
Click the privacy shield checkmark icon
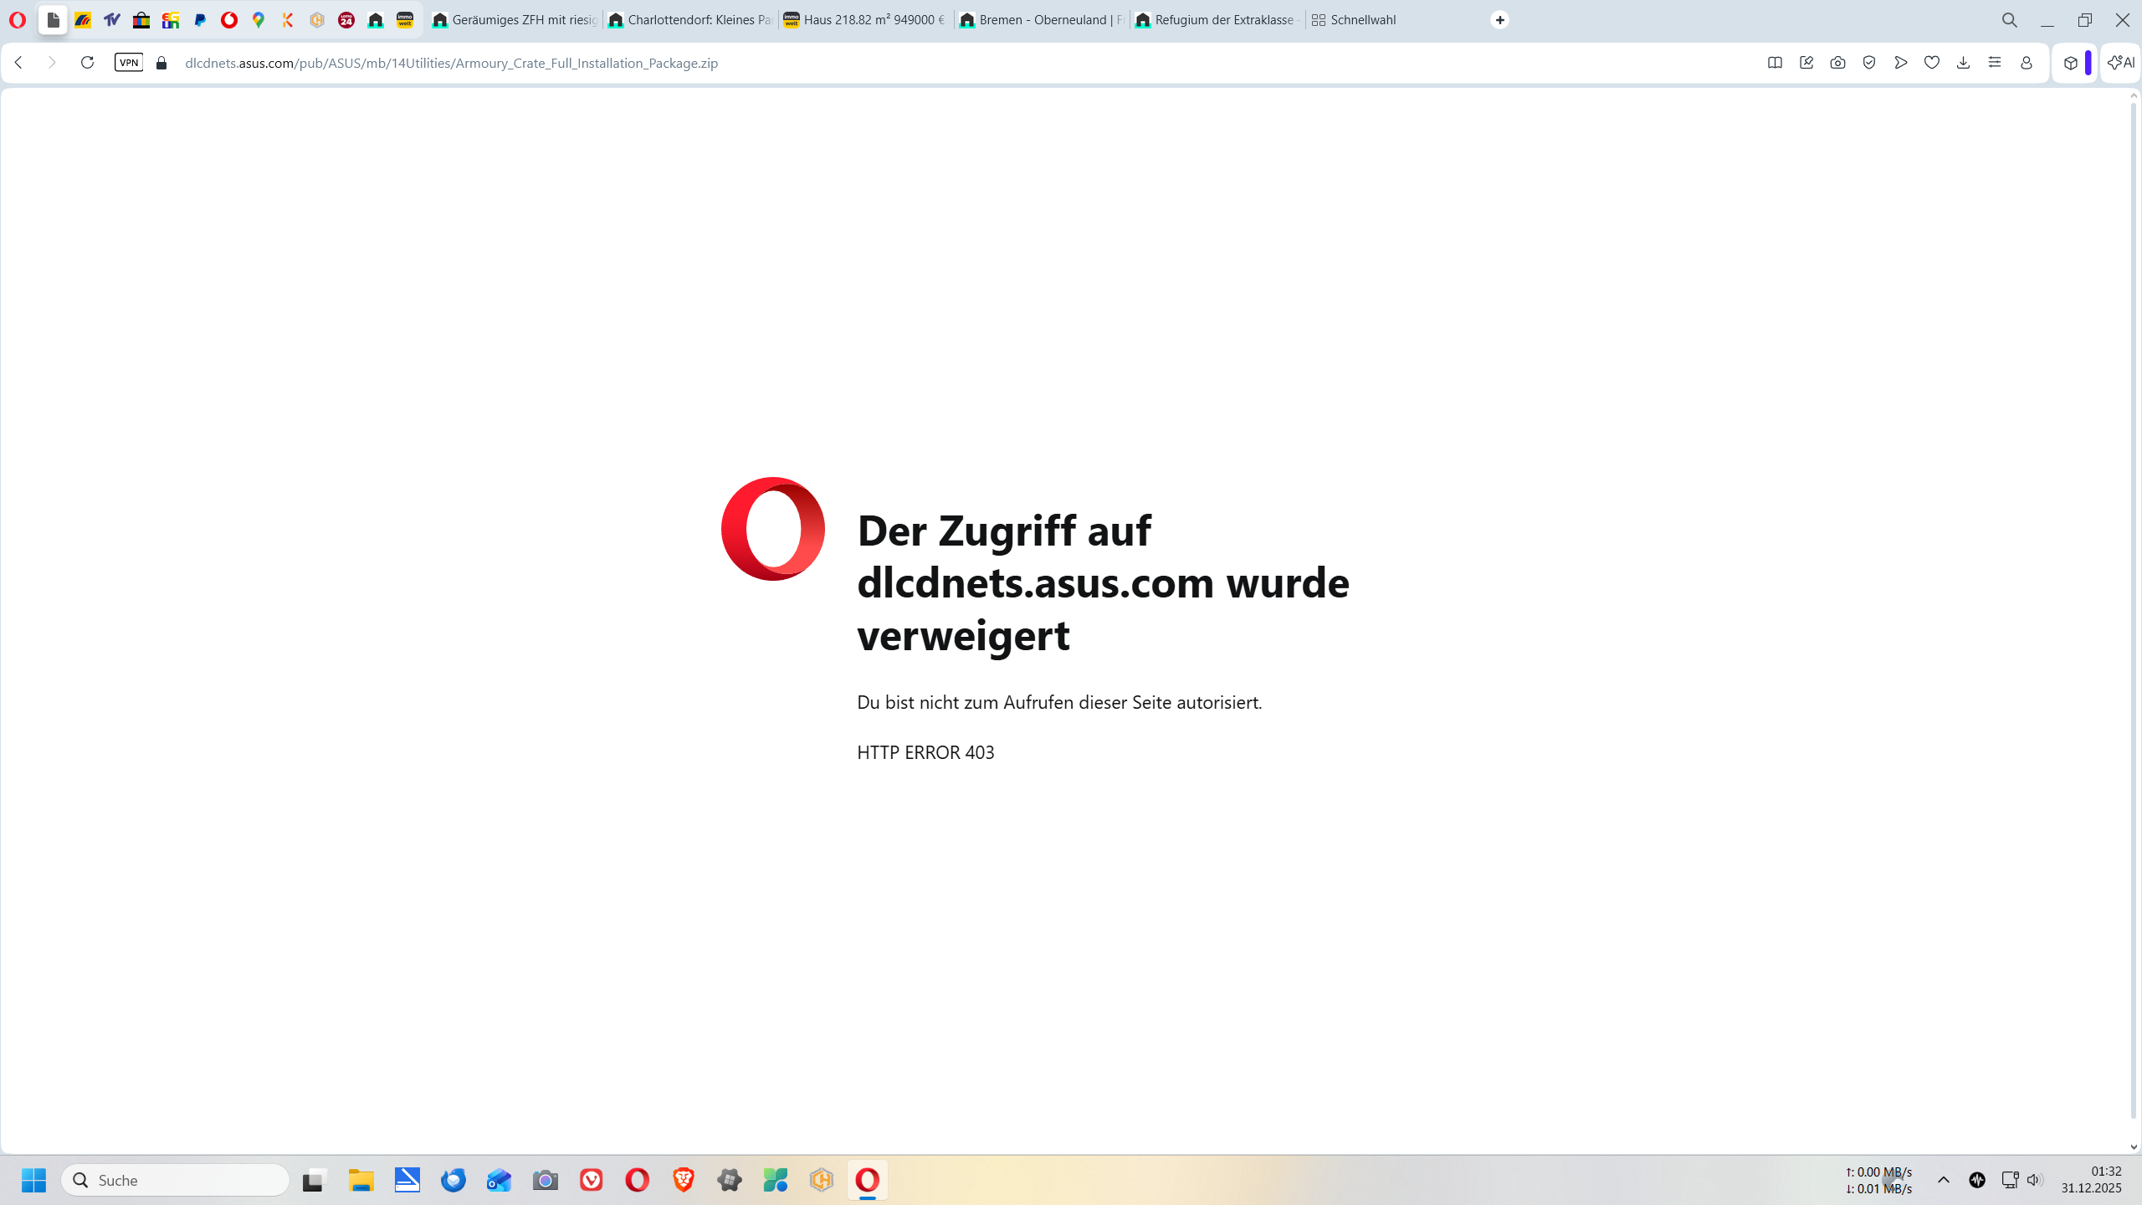[x=1869, y=63]
